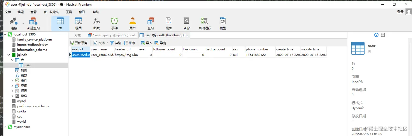Open the 查询 queries section
Viewport: 412px width, 136px height.
point(150,24)
